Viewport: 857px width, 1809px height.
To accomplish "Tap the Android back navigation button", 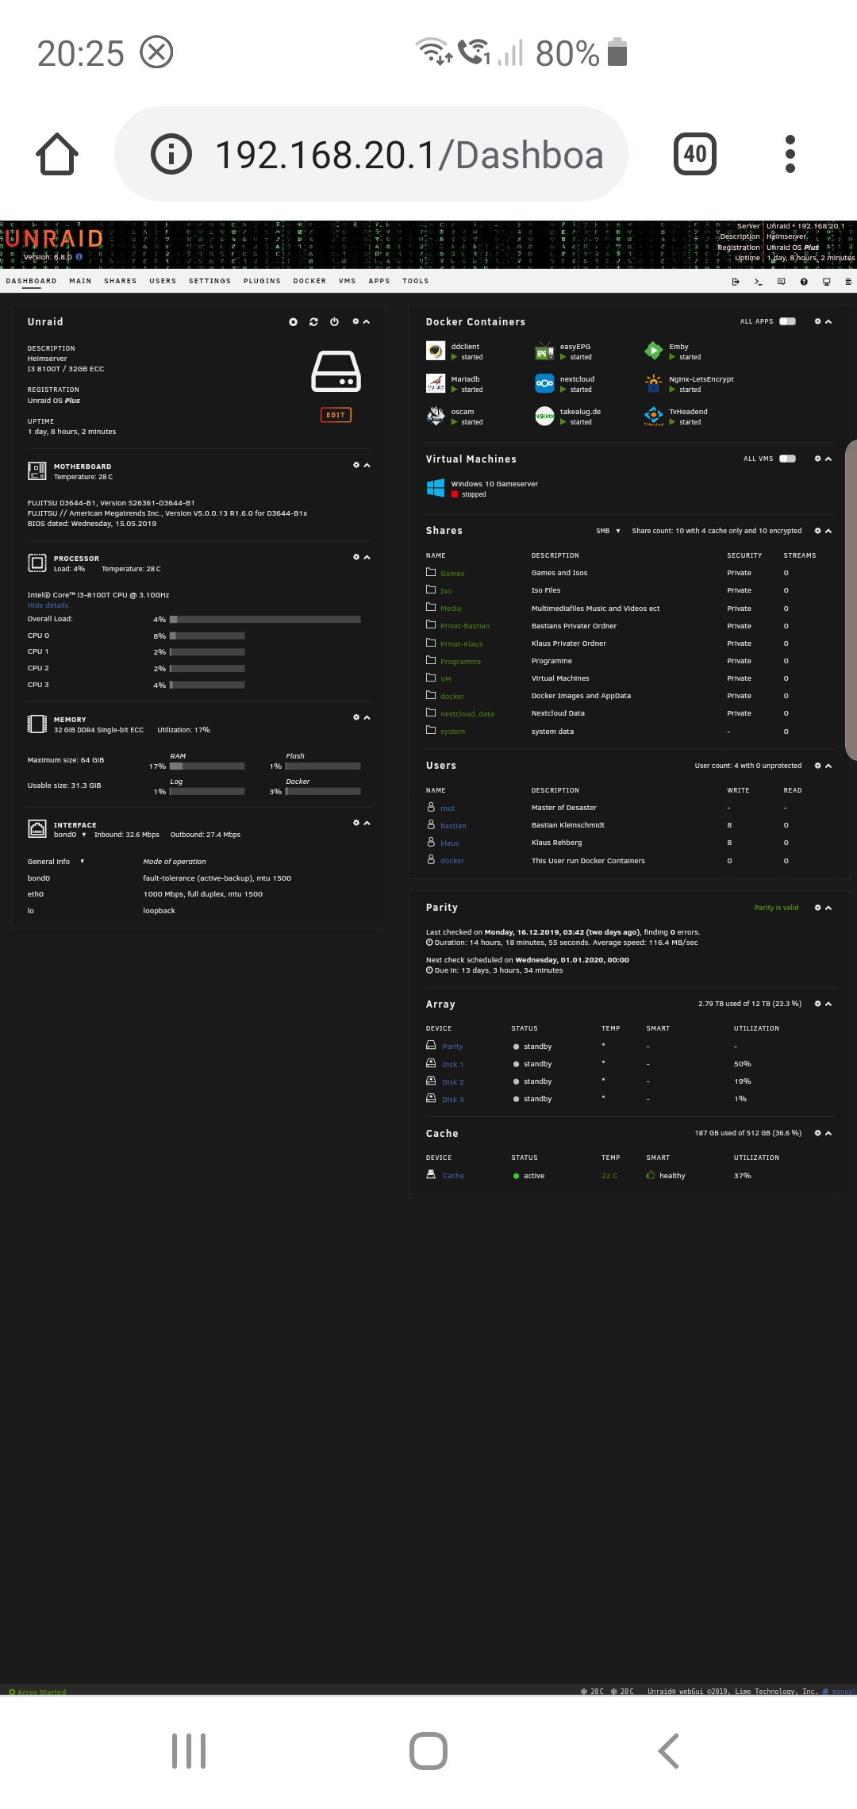I will point(668,1751).
